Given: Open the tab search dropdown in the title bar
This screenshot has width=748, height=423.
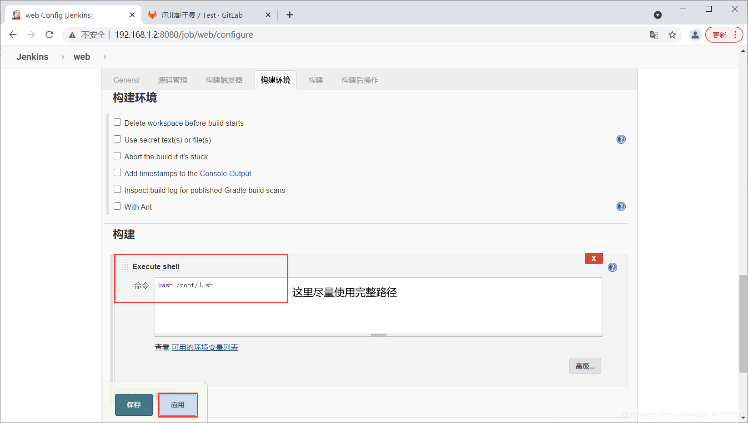Looking at the screenshot, I should [x=658, y=15].
